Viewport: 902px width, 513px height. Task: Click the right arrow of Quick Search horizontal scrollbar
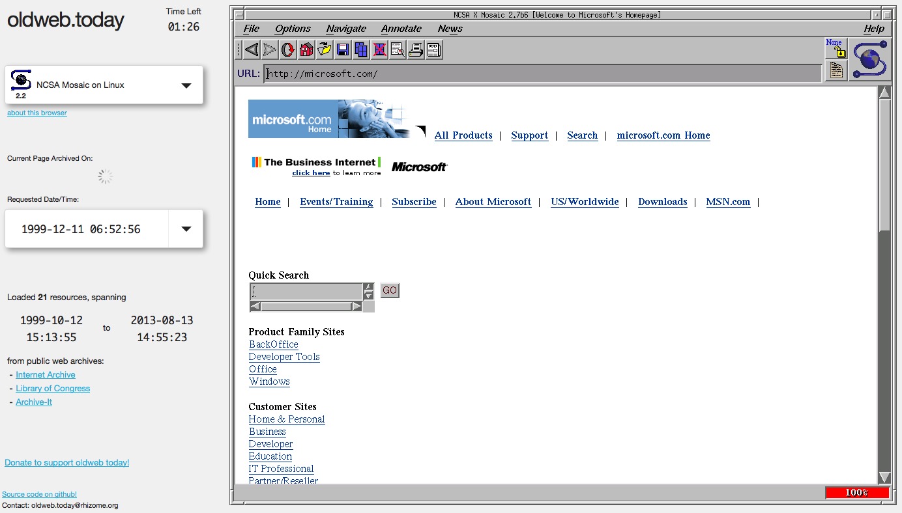[357, 307]
